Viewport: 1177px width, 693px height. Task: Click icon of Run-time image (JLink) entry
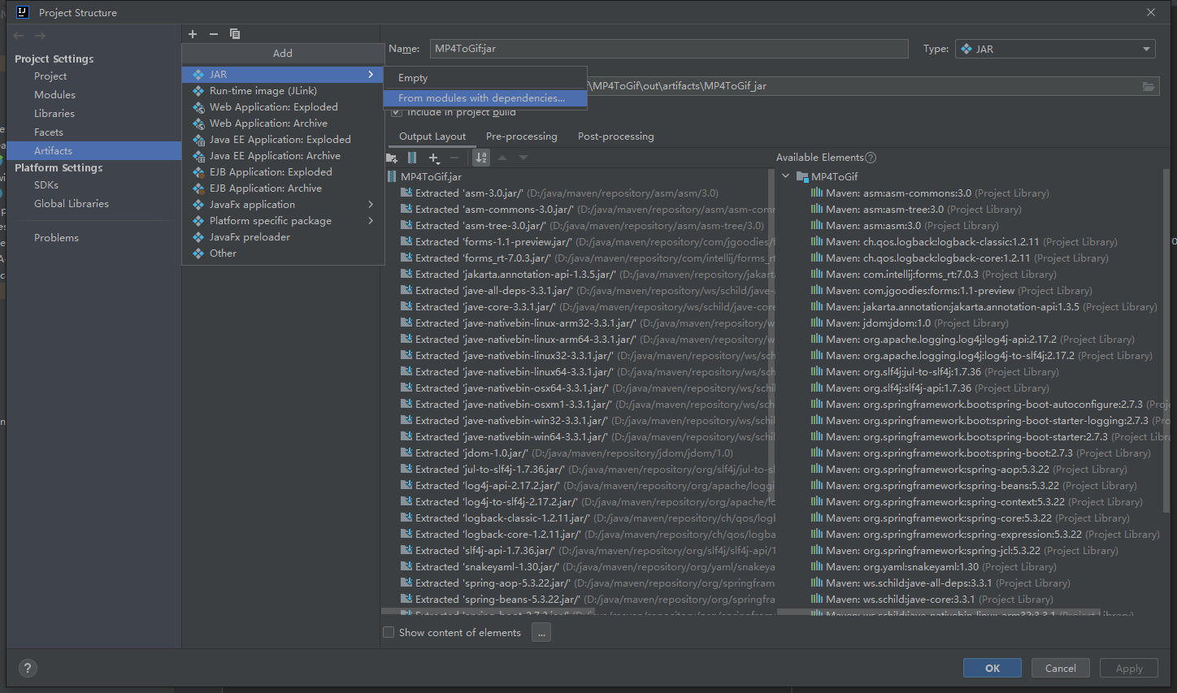(198, 91)
